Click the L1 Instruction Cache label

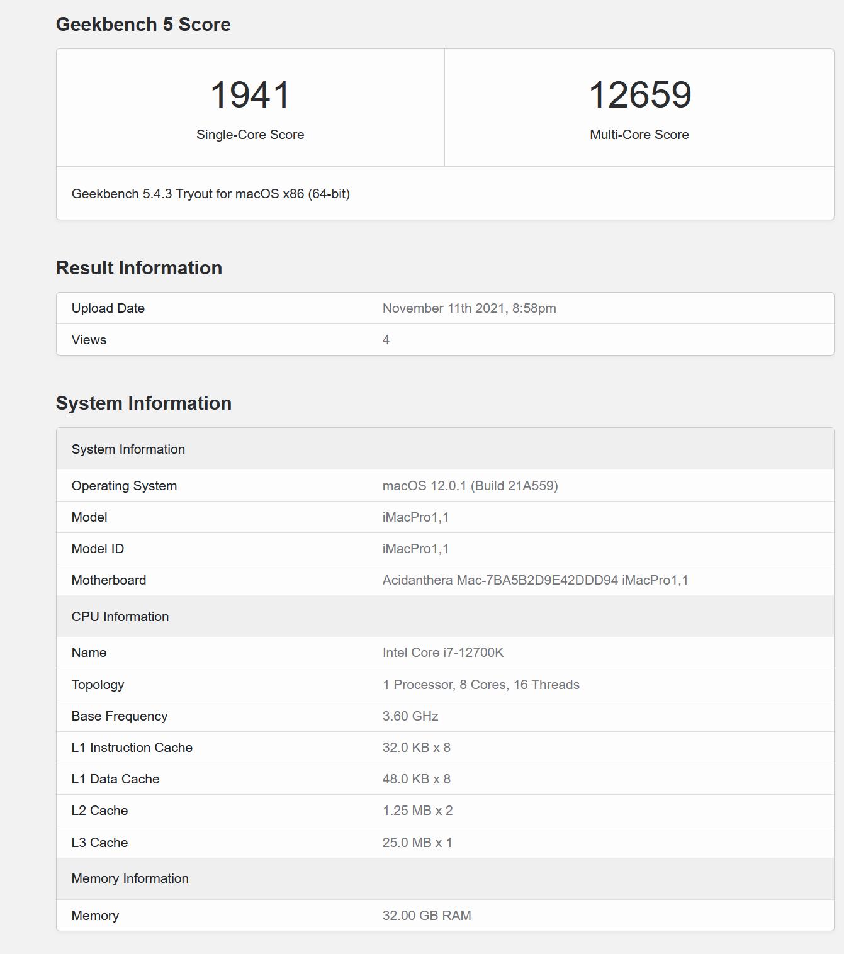(x=132, y=748)
